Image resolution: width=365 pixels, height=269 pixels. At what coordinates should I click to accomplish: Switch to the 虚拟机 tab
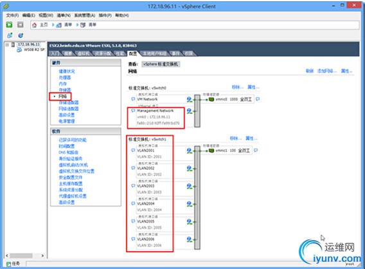[84, 53]
